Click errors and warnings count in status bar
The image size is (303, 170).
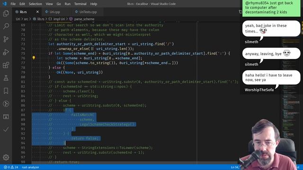pyautogui.click(x=11, y=167)
